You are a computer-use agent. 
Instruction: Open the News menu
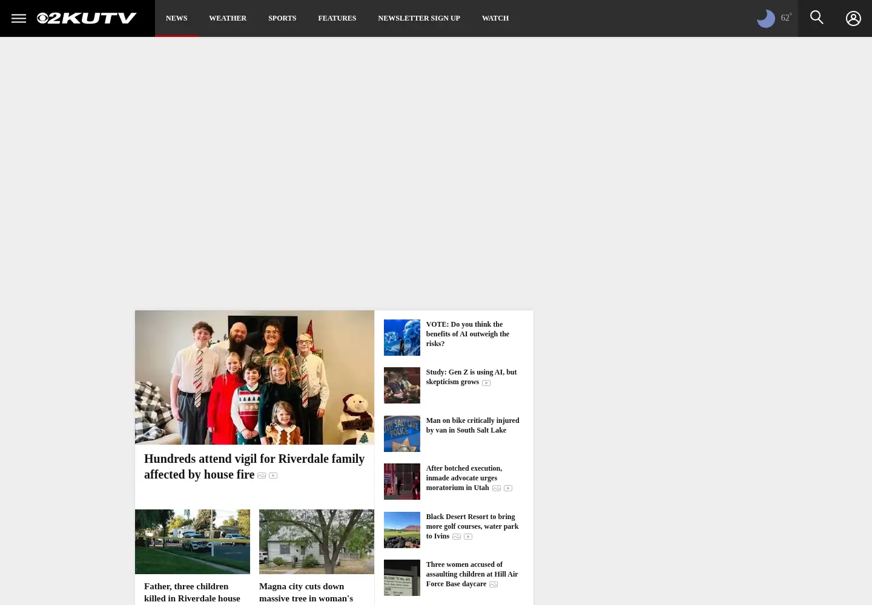point(176,18)
